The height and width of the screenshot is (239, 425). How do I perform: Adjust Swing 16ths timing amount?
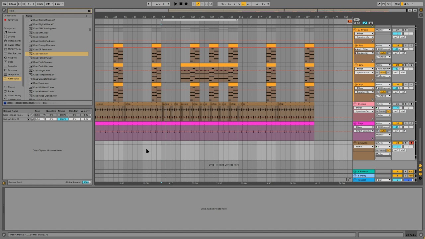[62, 119]
